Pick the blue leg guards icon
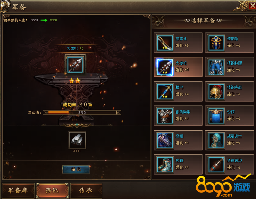This screenshot has width=256, height=199. (x=216, y=67)
